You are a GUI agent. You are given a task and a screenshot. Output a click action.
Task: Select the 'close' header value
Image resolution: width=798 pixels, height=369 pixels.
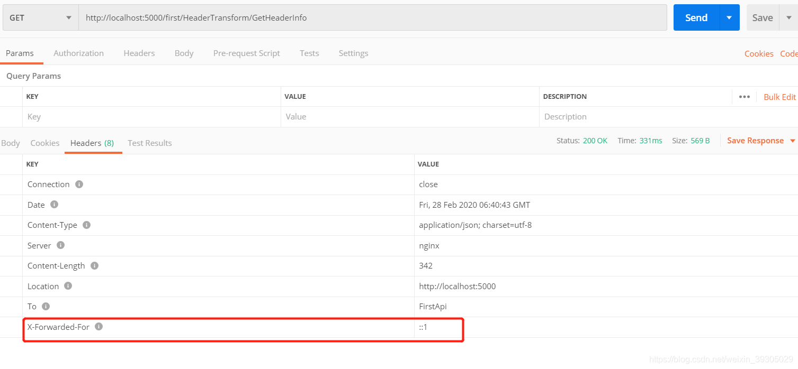[x=428, y=185]
